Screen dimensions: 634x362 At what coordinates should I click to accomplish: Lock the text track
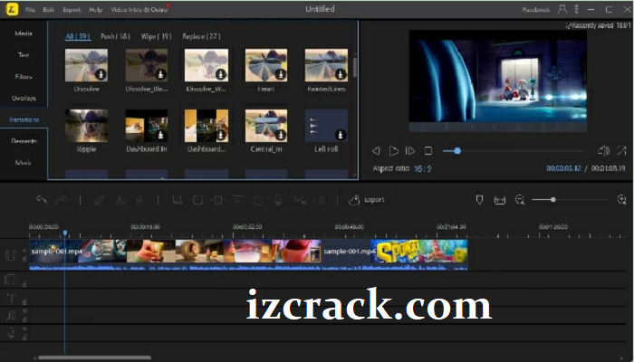[x=24, y=301]
